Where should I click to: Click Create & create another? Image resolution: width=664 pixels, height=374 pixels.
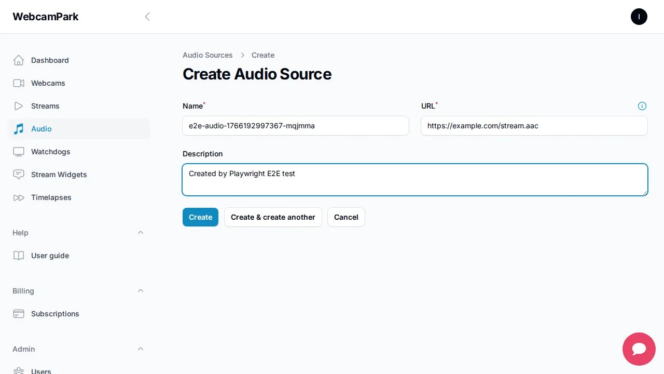coord(273,217)
